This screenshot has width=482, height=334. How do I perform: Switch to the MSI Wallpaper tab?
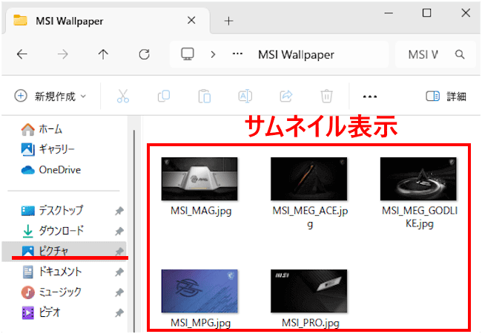(106, 21)
